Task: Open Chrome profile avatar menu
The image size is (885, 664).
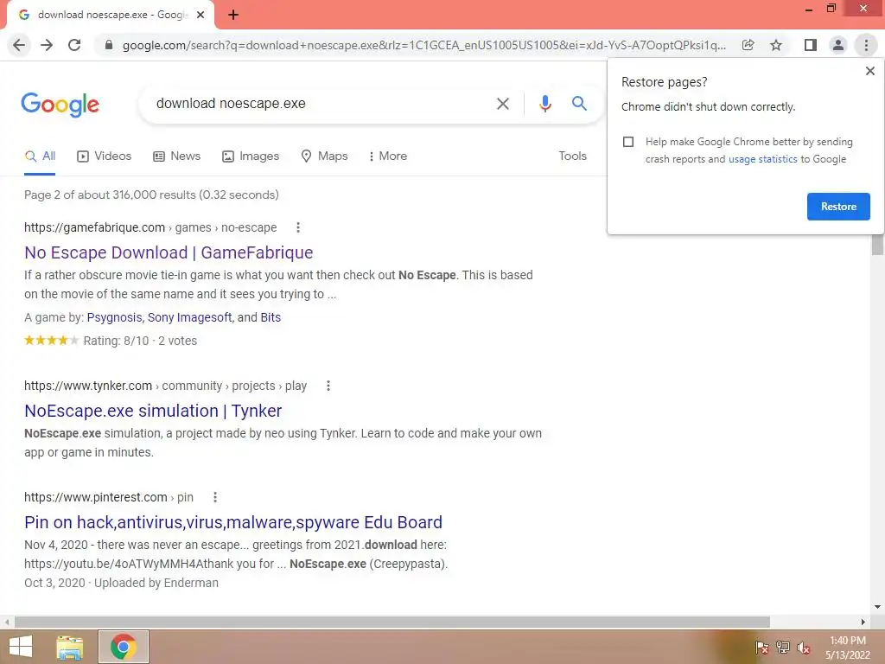Action: click(x=838, y=45)
